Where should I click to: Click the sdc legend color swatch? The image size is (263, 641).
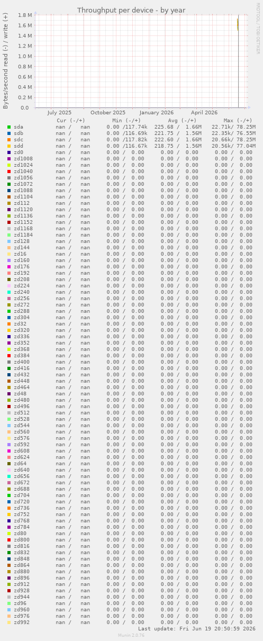click(x=9, y=140)
